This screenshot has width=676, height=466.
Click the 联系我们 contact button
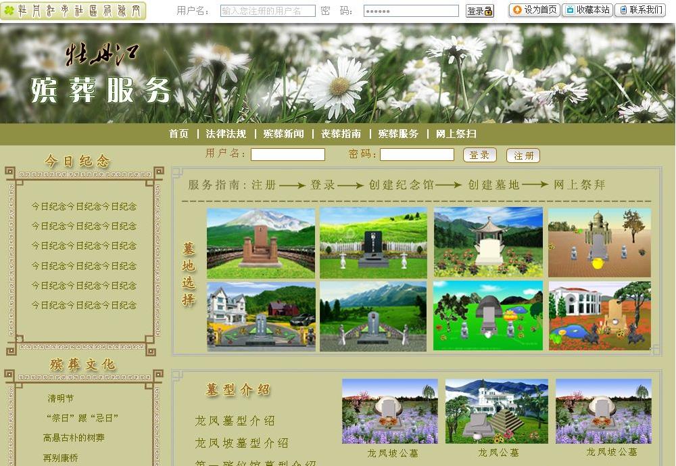(x=640, y=10)
